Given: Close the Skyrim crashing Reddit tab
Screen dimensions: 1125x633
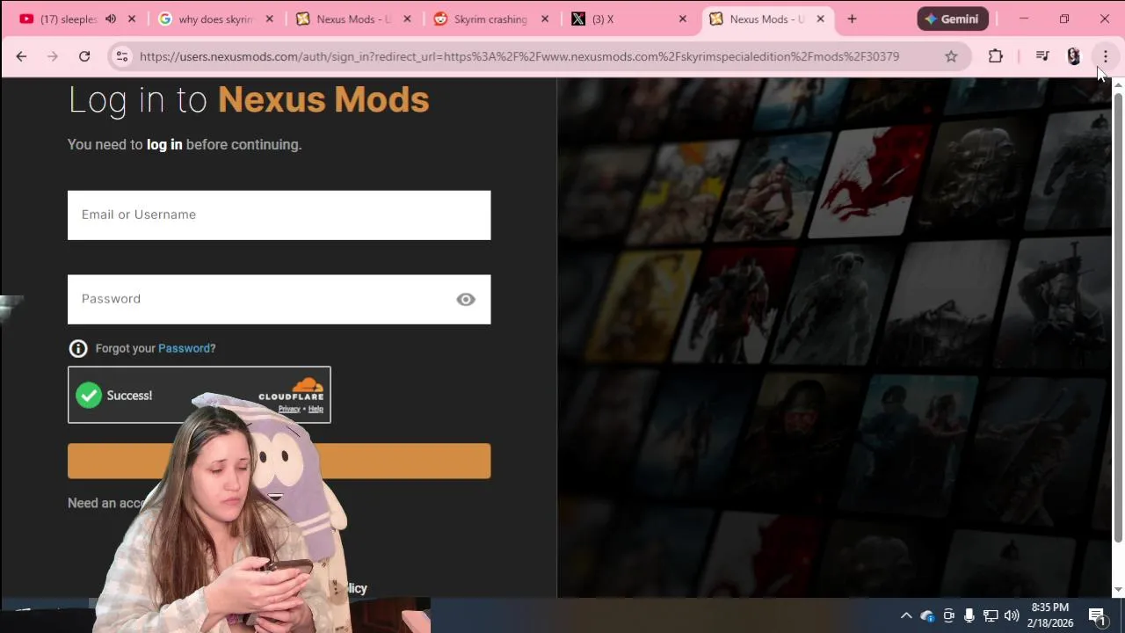Looking at the screenshot, I should click(x=545, y=18).
